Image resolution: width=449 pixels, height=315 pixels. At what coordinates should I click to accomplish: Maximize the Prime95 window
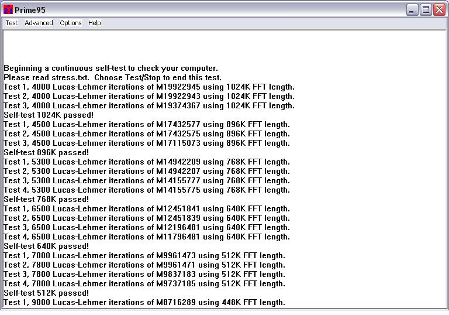[426, 10]
